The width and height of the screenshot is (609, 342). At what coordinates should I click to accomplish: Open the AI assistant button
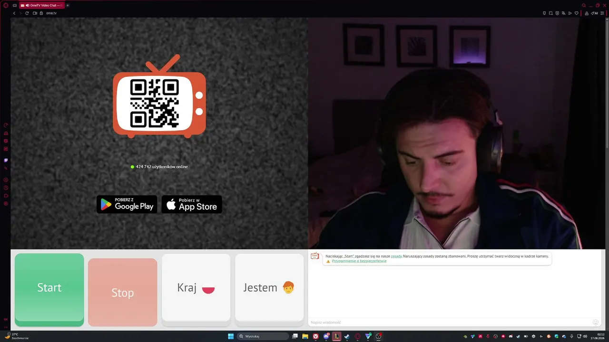[x=594, y=13]
